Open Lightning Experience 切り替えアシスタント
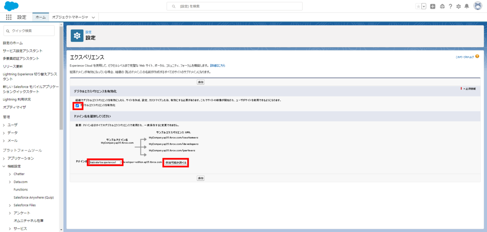This screenshot has width=487, height=232. tap(30, 77)
